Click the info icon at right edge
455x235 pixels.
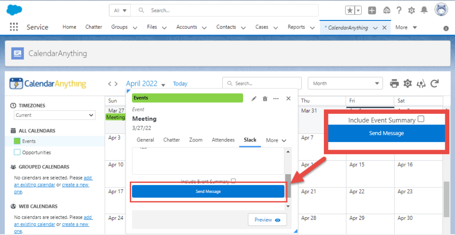[x=446, y=28]
